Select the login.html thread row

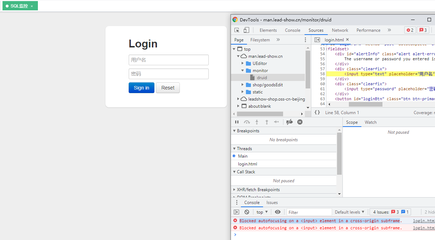[284, 164]
